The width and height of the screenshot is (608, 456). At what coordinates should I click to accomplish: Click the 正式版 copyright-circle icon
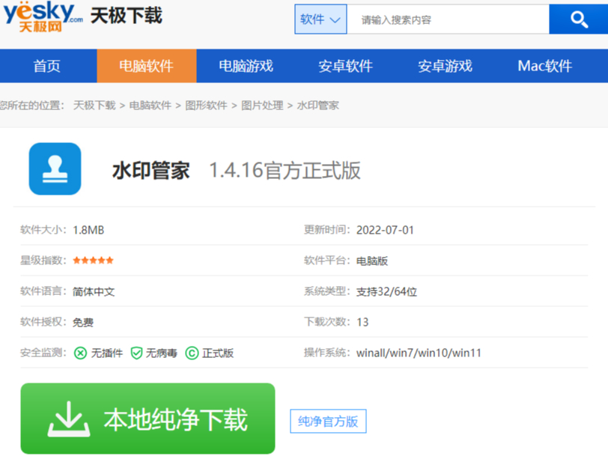pos(192,353)
